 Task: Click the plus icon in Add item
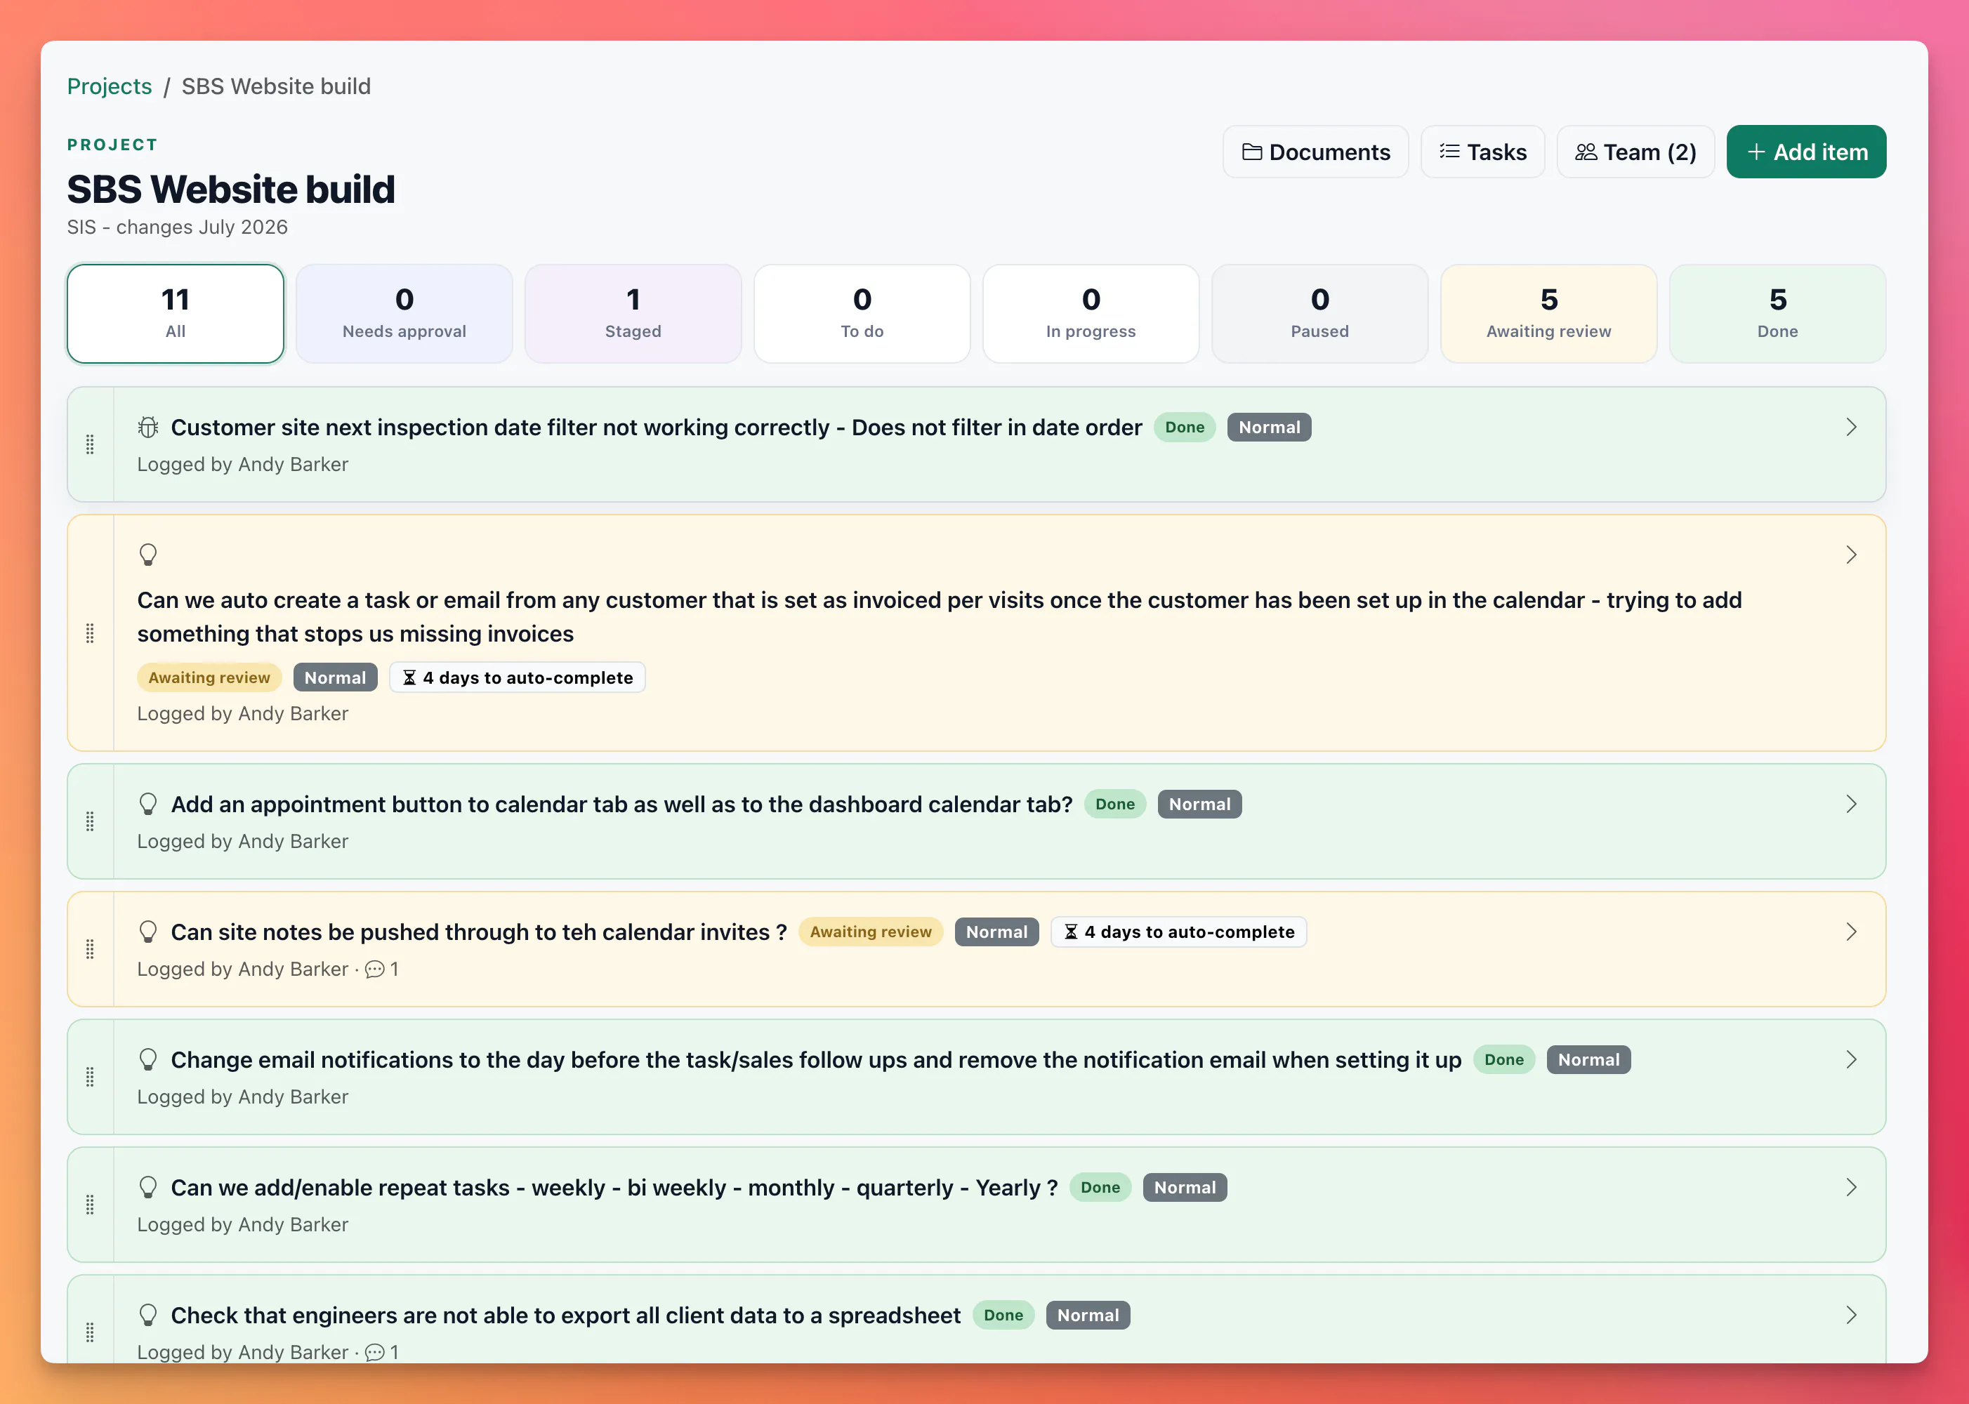coord(1756,152)
